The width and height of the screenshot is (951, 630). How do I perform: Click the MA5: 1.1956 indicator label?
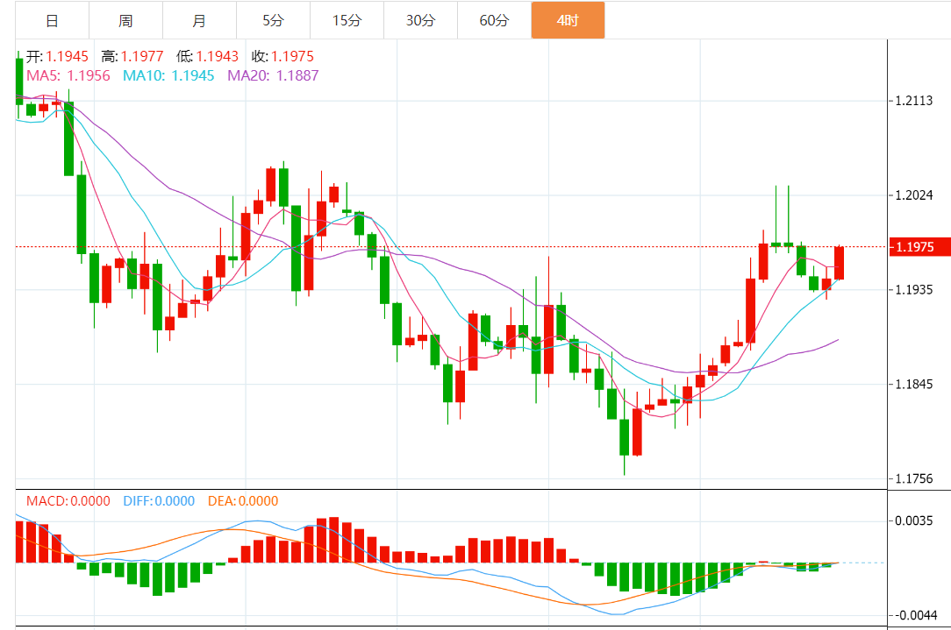(68, 75)
